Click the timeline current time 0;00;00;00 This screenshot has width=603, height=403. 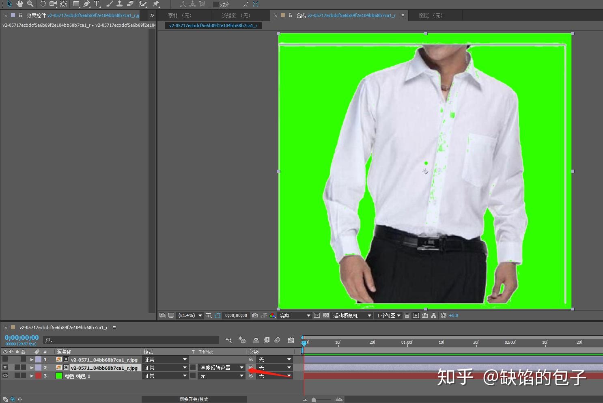(x=22, y=337)
